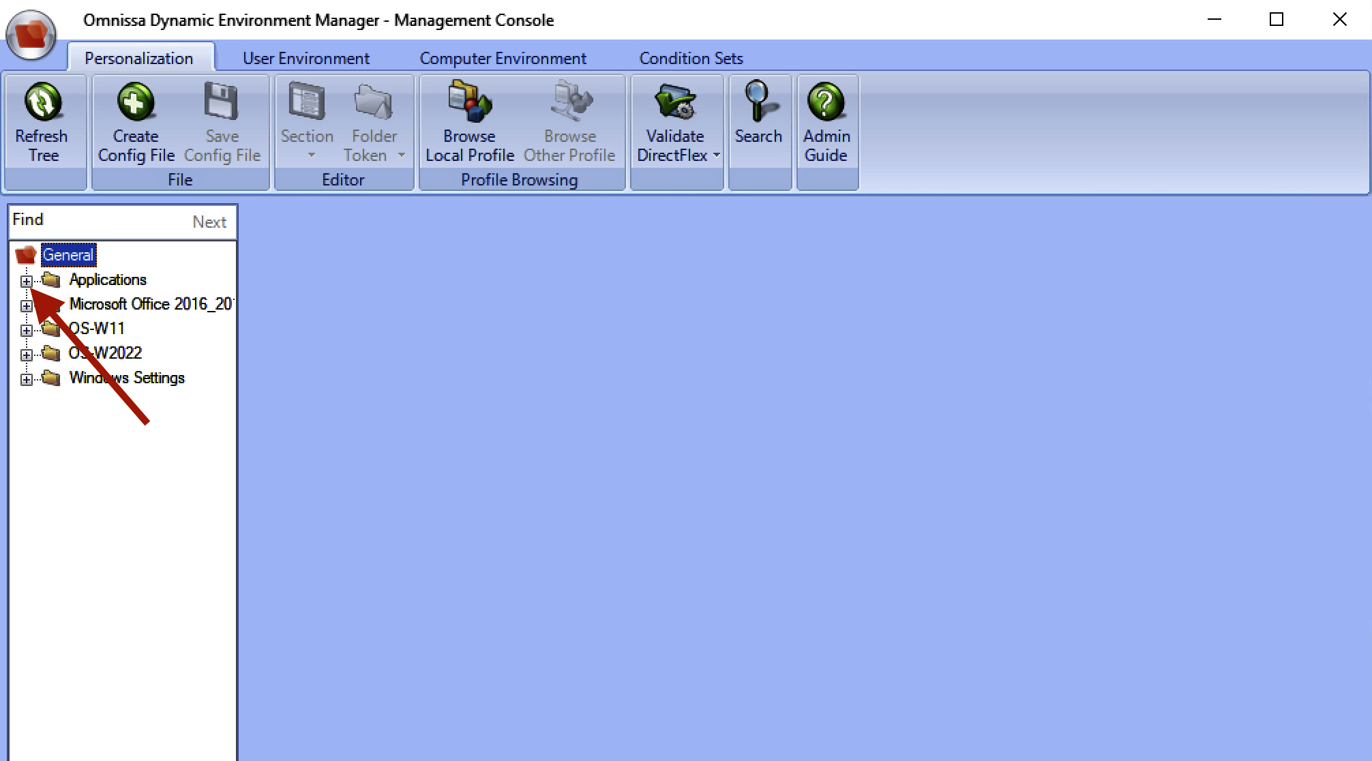The image size is (1372, 761).
Task: Switch to the Computer Environment tab
Action: click(503, 59)
